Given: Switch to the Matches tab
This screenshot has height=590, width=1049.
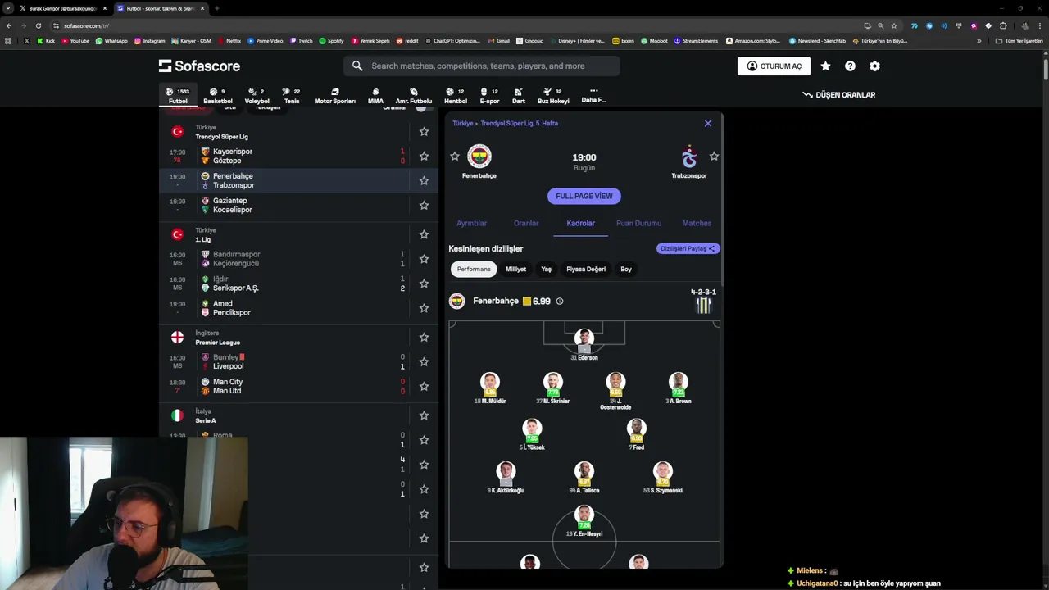Looking at the screenshot, I should [x=697, y=223].
